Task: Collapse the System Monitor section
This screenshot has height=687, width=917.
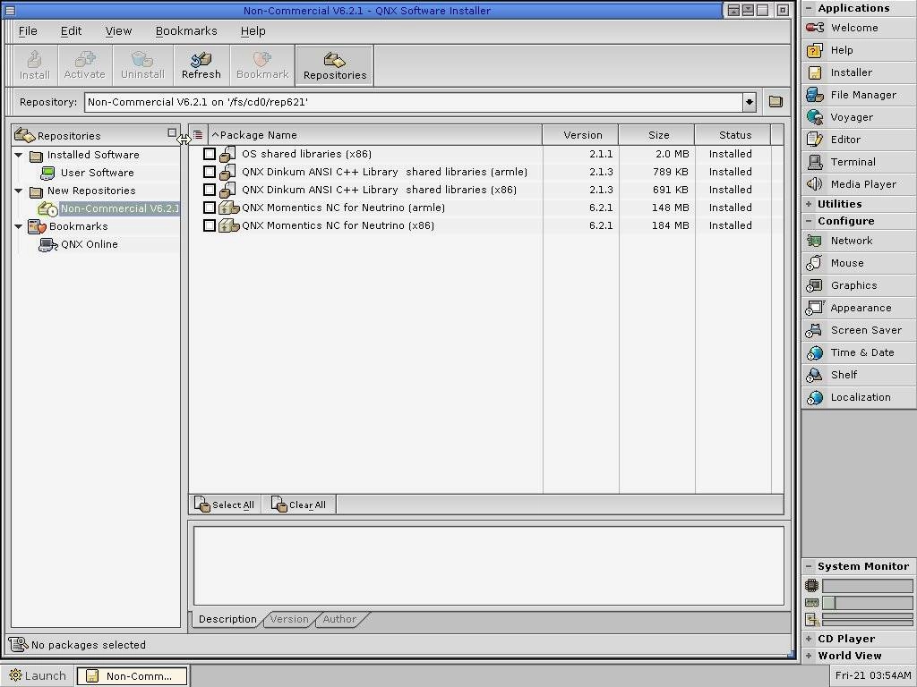Action: click(x=809, y=566)
